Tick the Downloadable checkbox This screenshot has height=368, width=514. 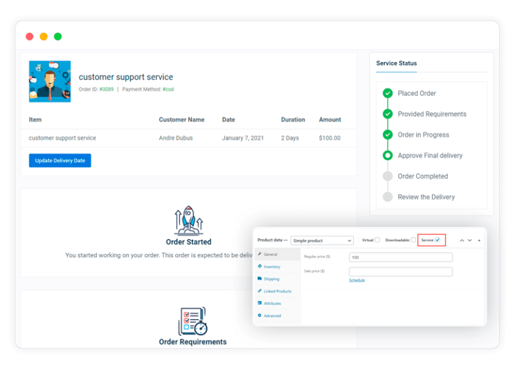(x=414, y=240)
